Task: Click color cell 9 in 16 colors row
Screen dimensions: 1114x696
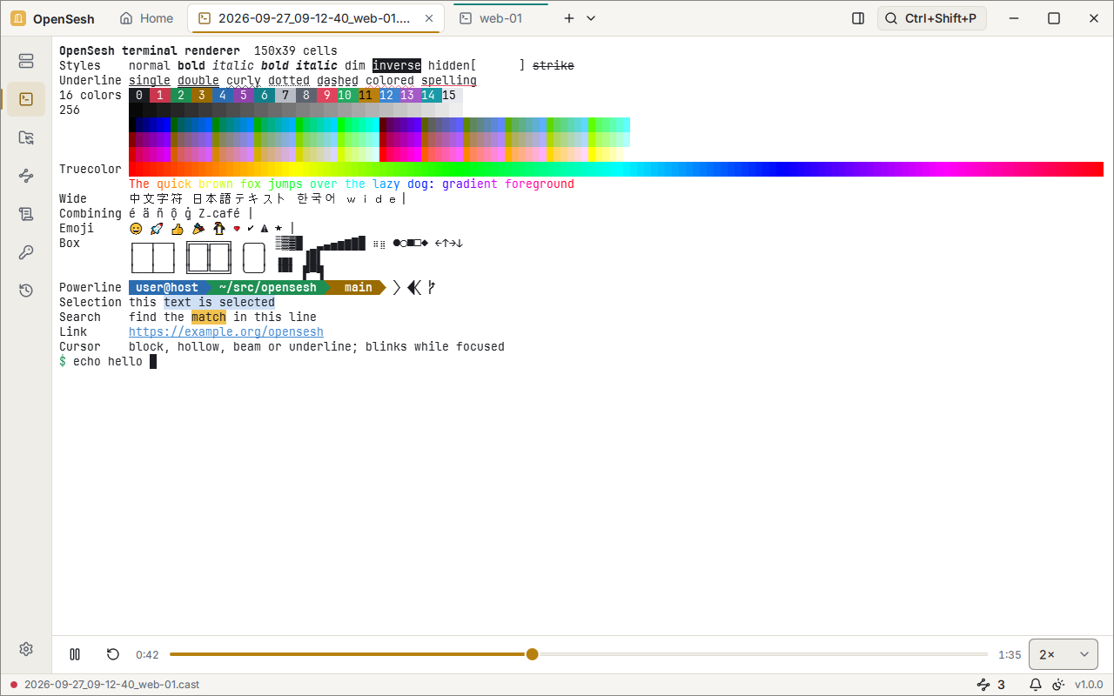Action: click(x=327, y=95)
